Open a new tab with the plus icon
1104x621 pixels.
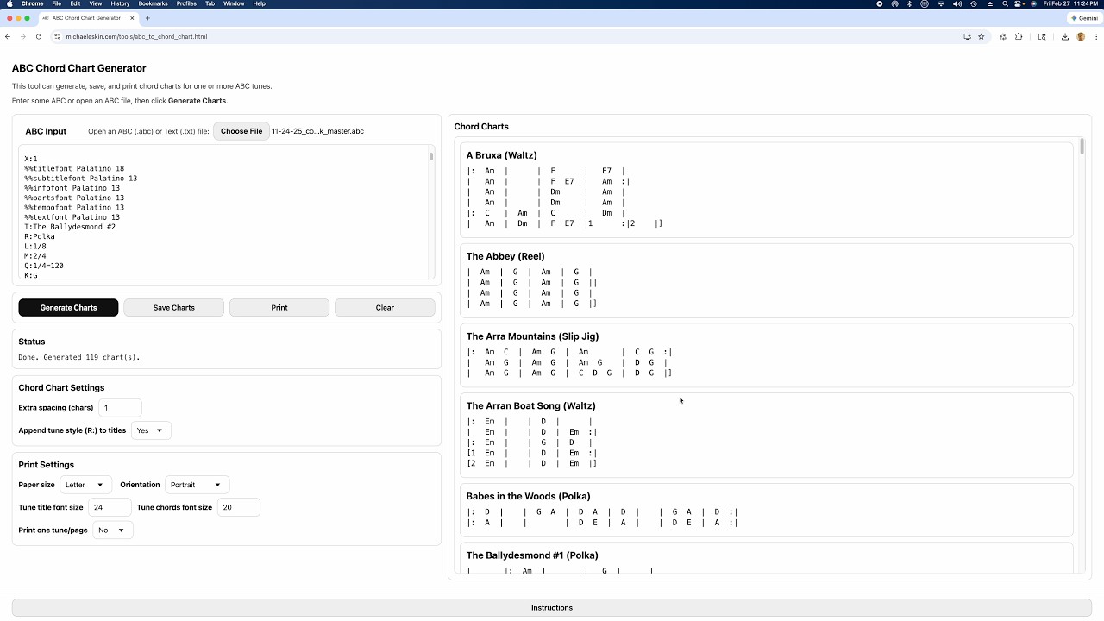[x=147, y=17]
